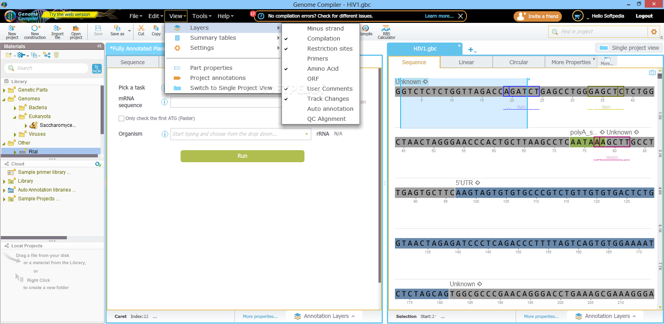Image resolution: width=664 pixels, height=324 pixels.
Task: Click the share icon in Materials toolbar
Action: tap(47, 55)
